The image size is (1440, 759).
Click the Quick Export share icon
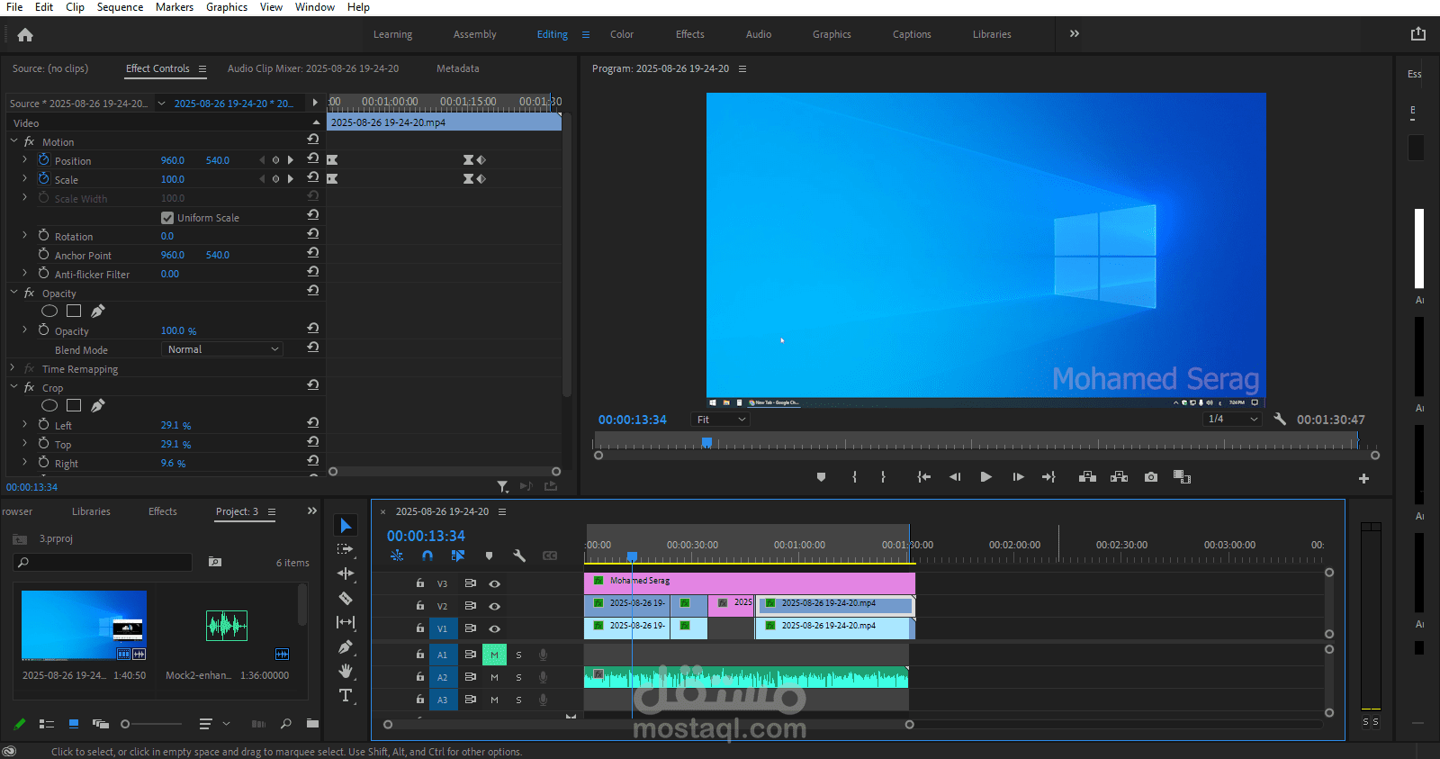click(x=1418, y=34)
